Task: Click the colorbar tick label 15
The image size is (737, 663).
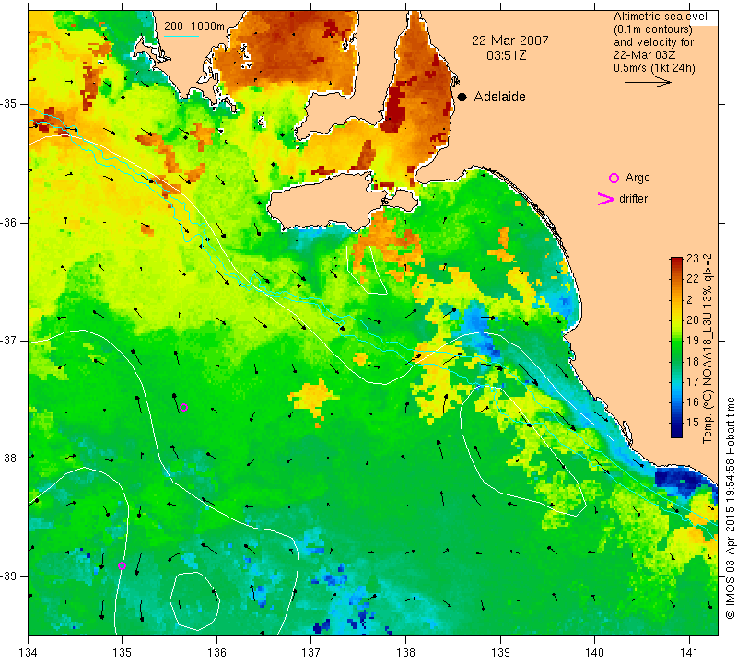Action: tap(693, 423)
